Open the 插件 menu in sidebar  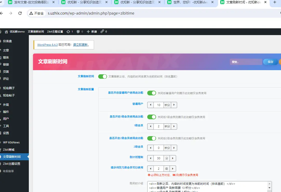click(x=6, y=112)
